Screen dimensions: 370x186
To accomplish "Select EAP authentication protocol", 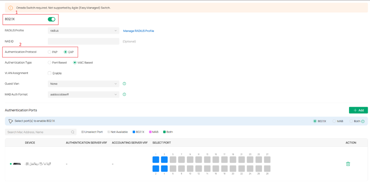I will (65, 52).
